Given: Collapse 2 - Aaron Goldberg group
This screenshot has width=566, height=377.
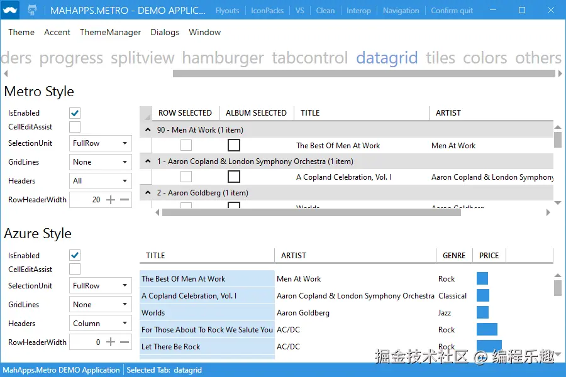Looking at the screenshot, I should pos(148,192).
